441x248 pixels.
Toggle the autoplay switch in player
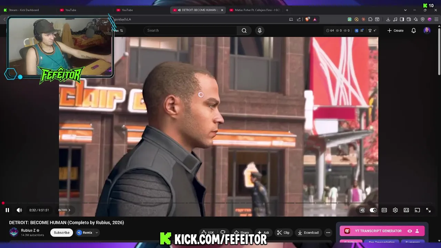pyautogui.click(x=373, y=210)
